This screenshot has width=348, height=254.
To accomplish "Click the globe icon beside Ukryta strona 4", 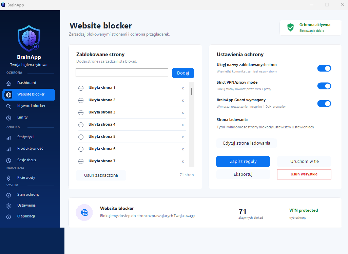I will pyautogui.click(x=81, y=125).
